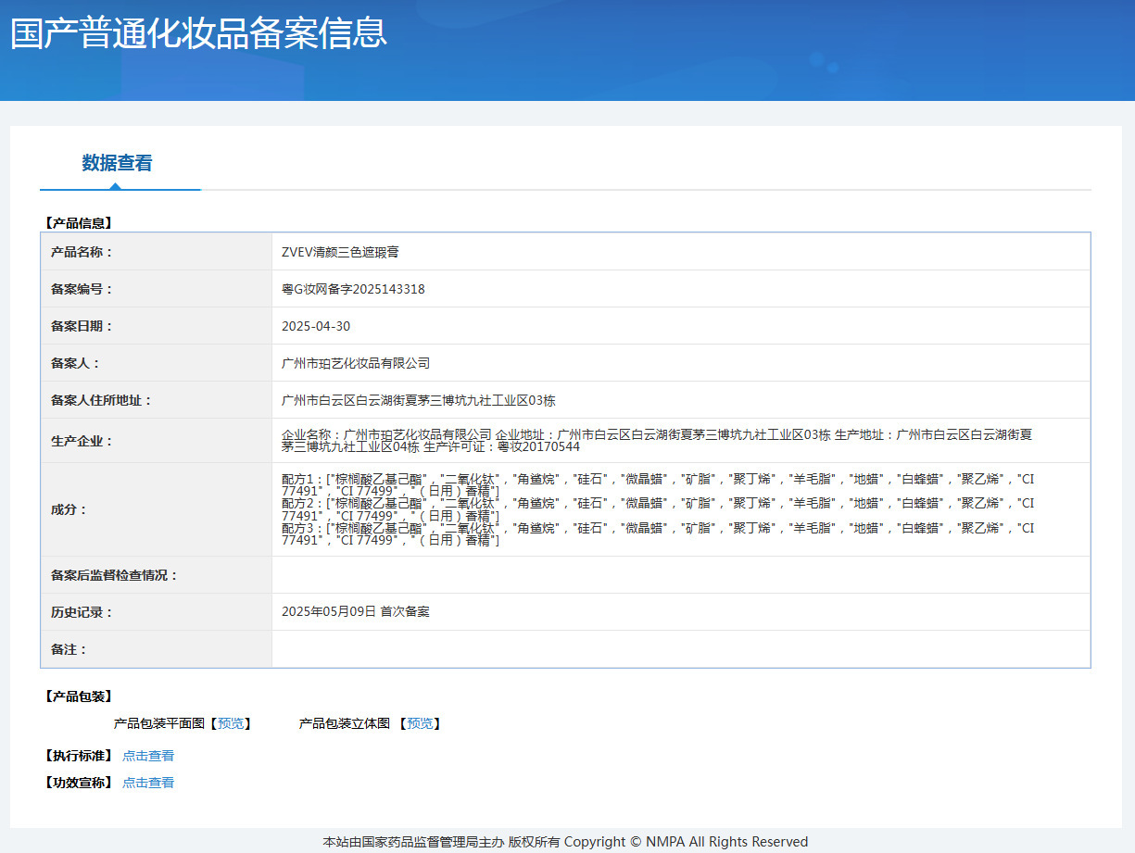Viewport: 1135px width, 853px height.
Task: Open 点击查看 link beside 功效宣称
Action: pos(148,783)
